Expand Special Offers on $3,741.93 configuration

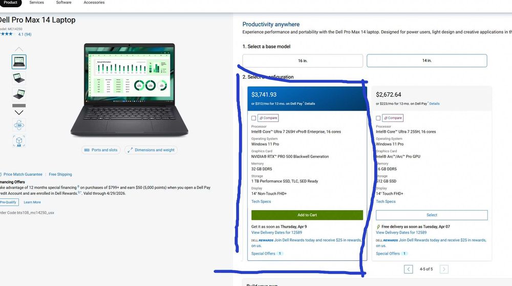(x=267, y=254)
